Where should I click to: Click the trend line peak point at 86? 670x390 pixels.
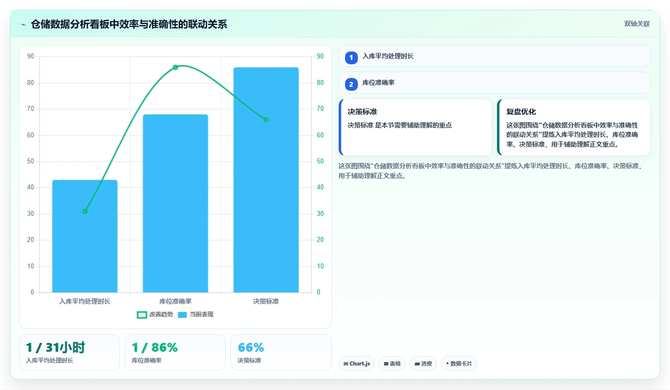click(x=175, y=67)
